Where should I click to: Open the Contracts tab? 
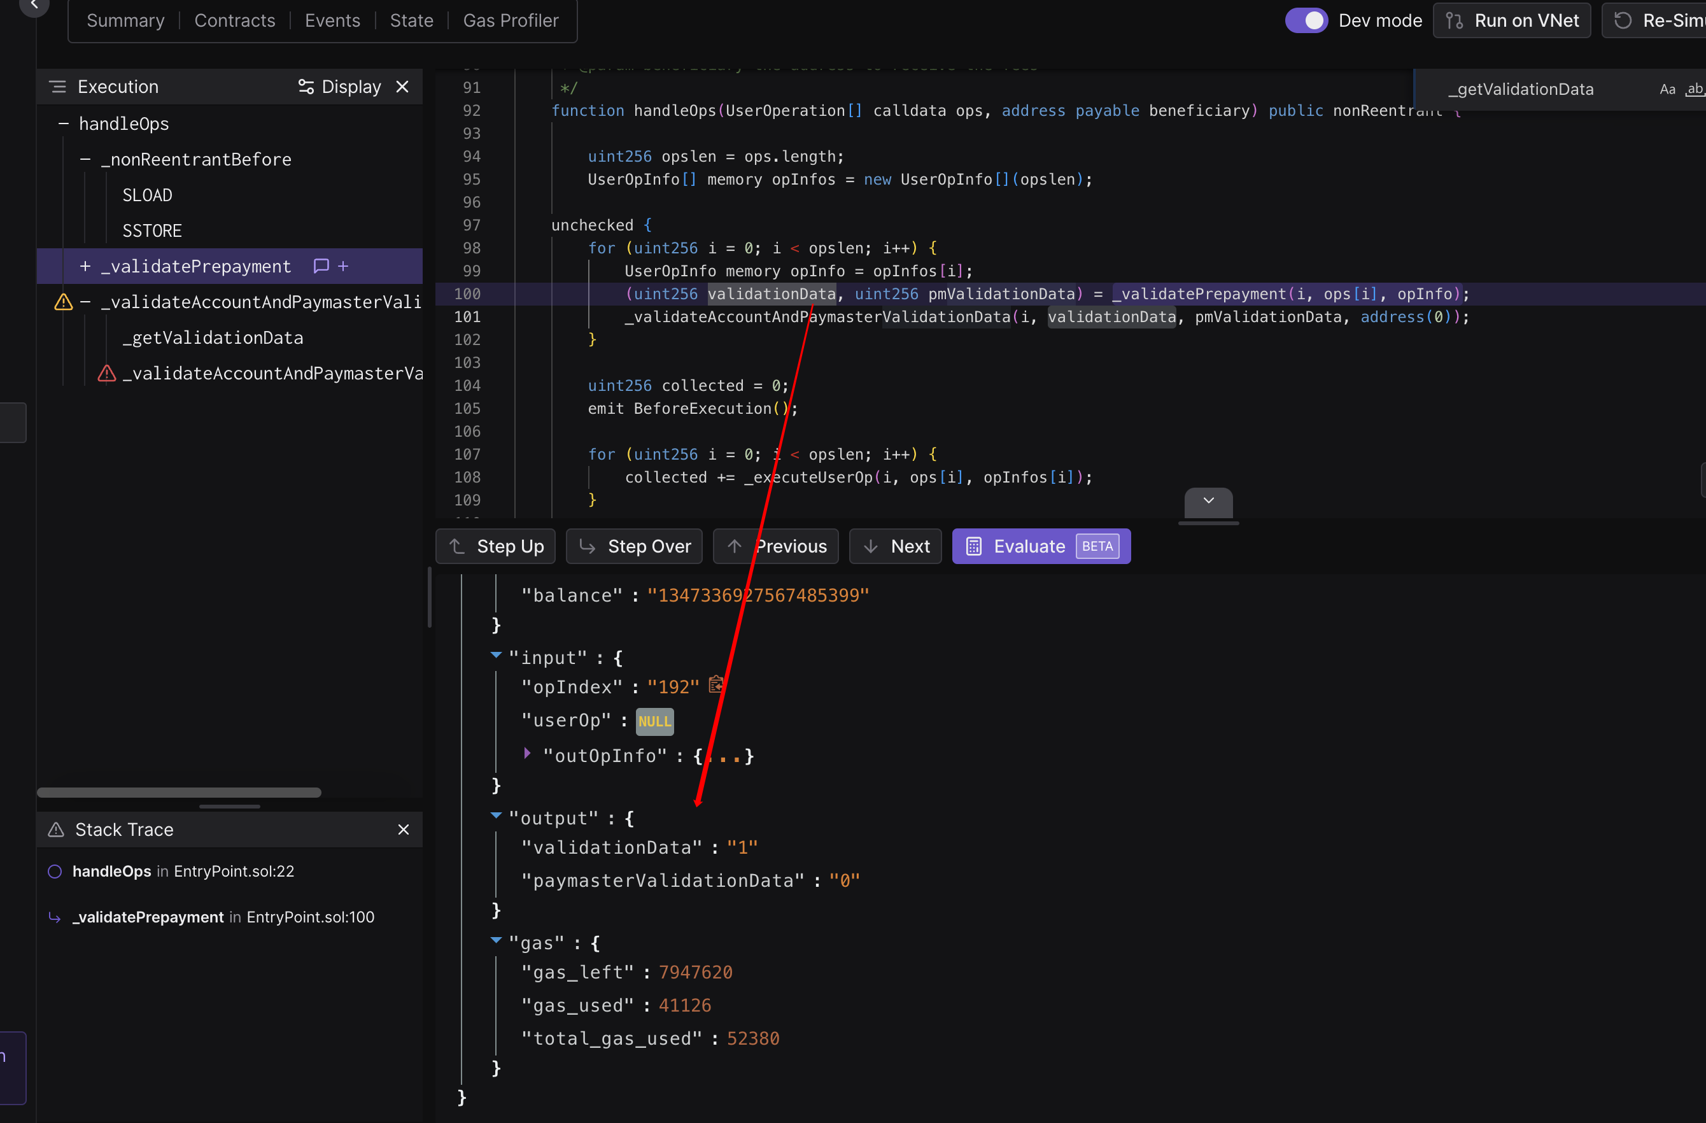click(234, 21)
